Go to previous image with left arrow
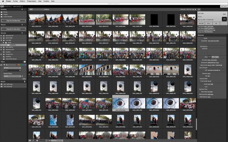The width and height of the screenshot is (228, 142). click(193, 10)
